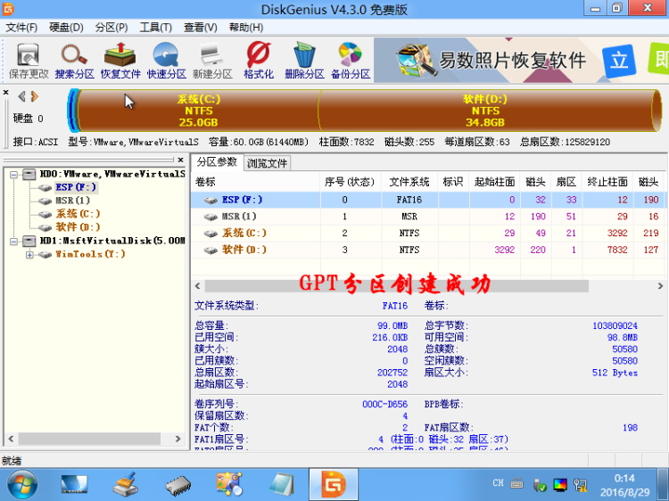Close the disk map bar
The image size is (669, 501).
(5, 92)
